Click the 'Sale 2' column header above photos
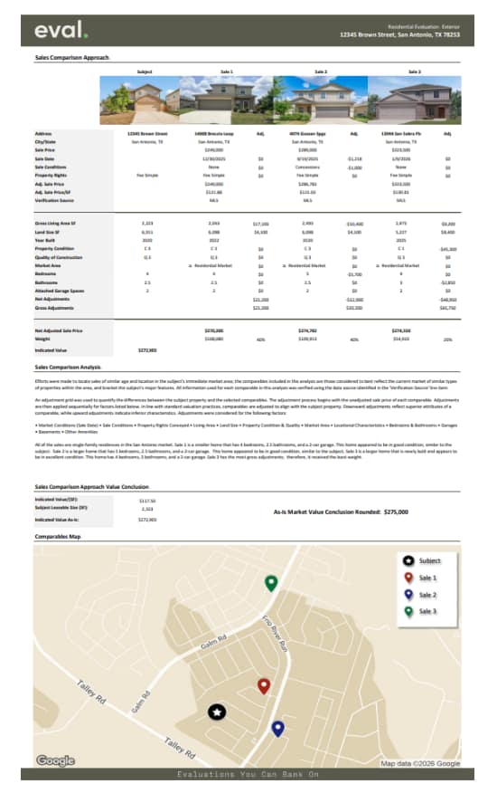 coord(321,72)
